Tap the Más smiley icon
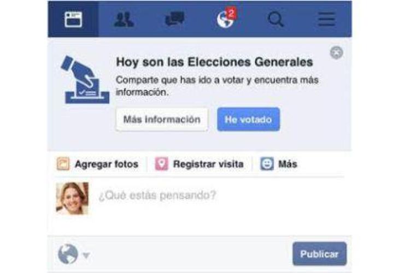 tap(267, 164)
